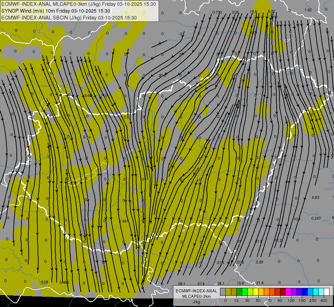Click the olive-yellow legend swatch
334x307 pixels.
(x=229, y=292)
